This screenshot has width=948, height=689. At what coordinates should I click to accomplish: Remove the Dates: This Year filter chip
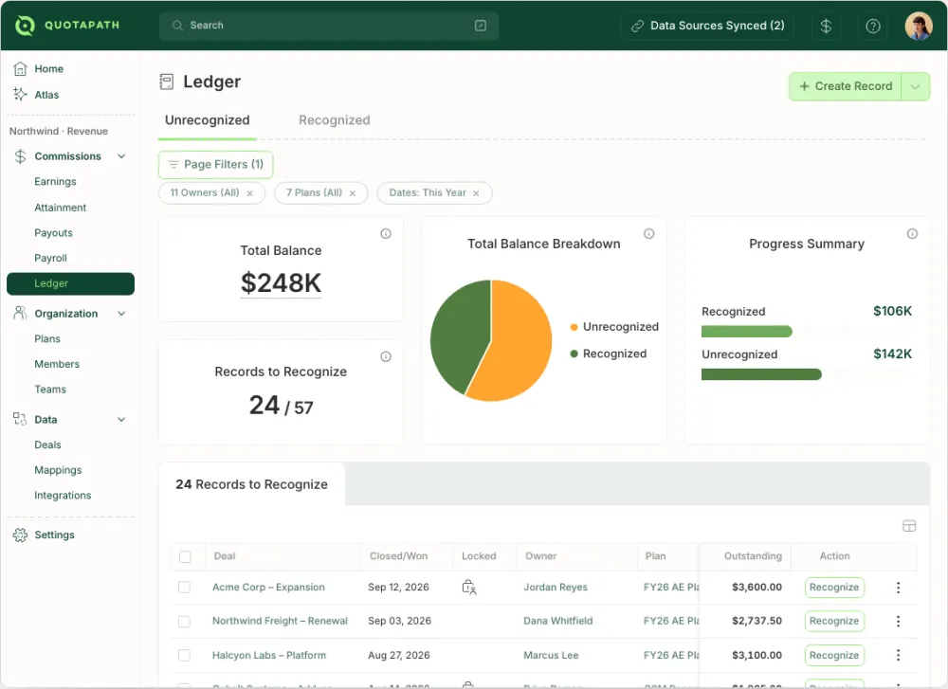tap(476, 193)
